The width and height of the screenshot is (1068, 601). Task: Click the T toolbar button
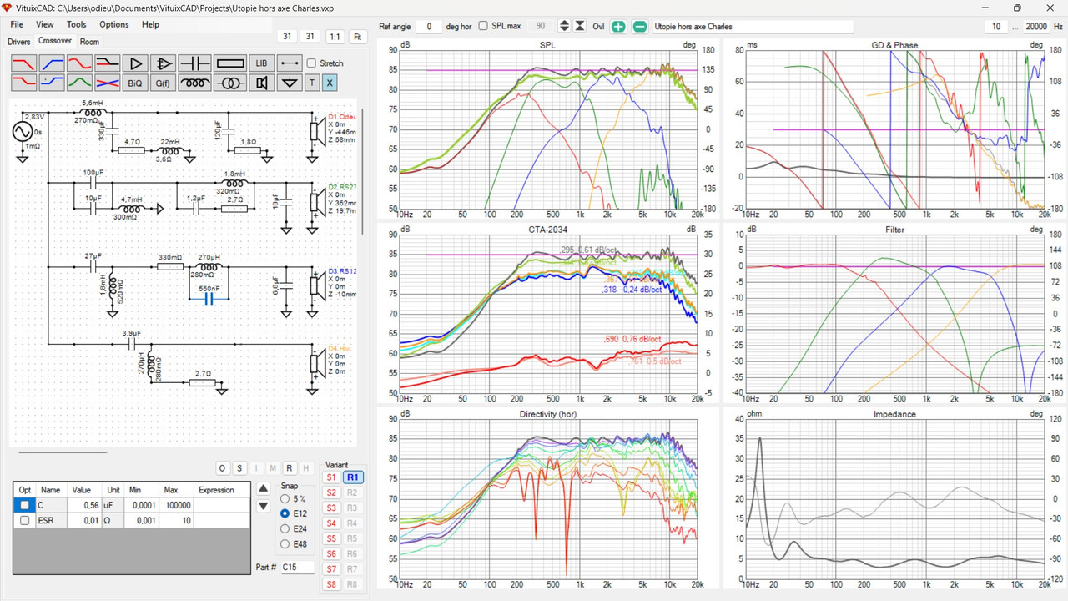[x=312, y=83]
